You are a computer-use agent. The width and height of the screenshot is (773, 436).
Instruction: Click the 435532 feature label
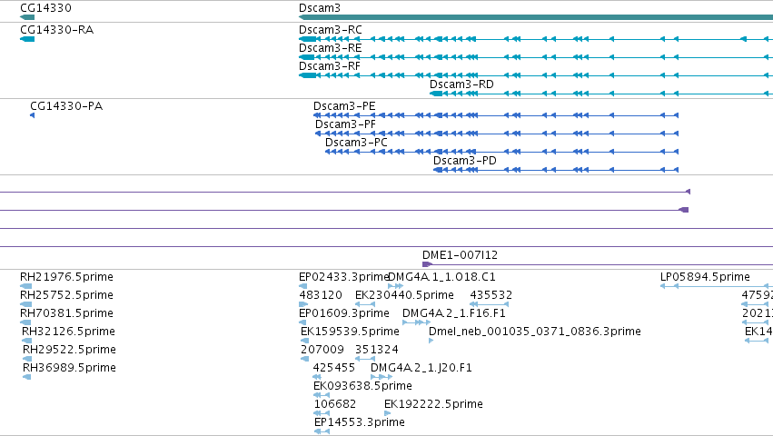point(491,295)
